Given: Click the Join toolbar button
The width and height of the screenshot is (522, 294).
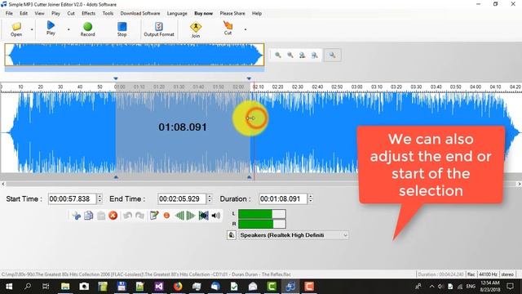Looking at the screenshot, I should [196, 29].
